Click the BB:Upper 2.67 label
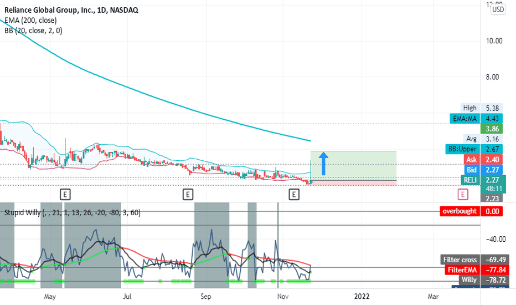516x305 pixels. (x=474, y=149)
